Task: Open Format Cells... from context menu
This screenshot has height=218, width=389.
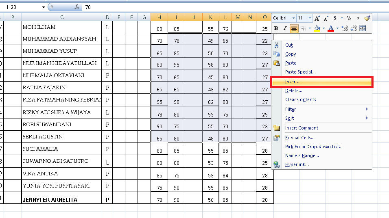Action: [322, 138]
